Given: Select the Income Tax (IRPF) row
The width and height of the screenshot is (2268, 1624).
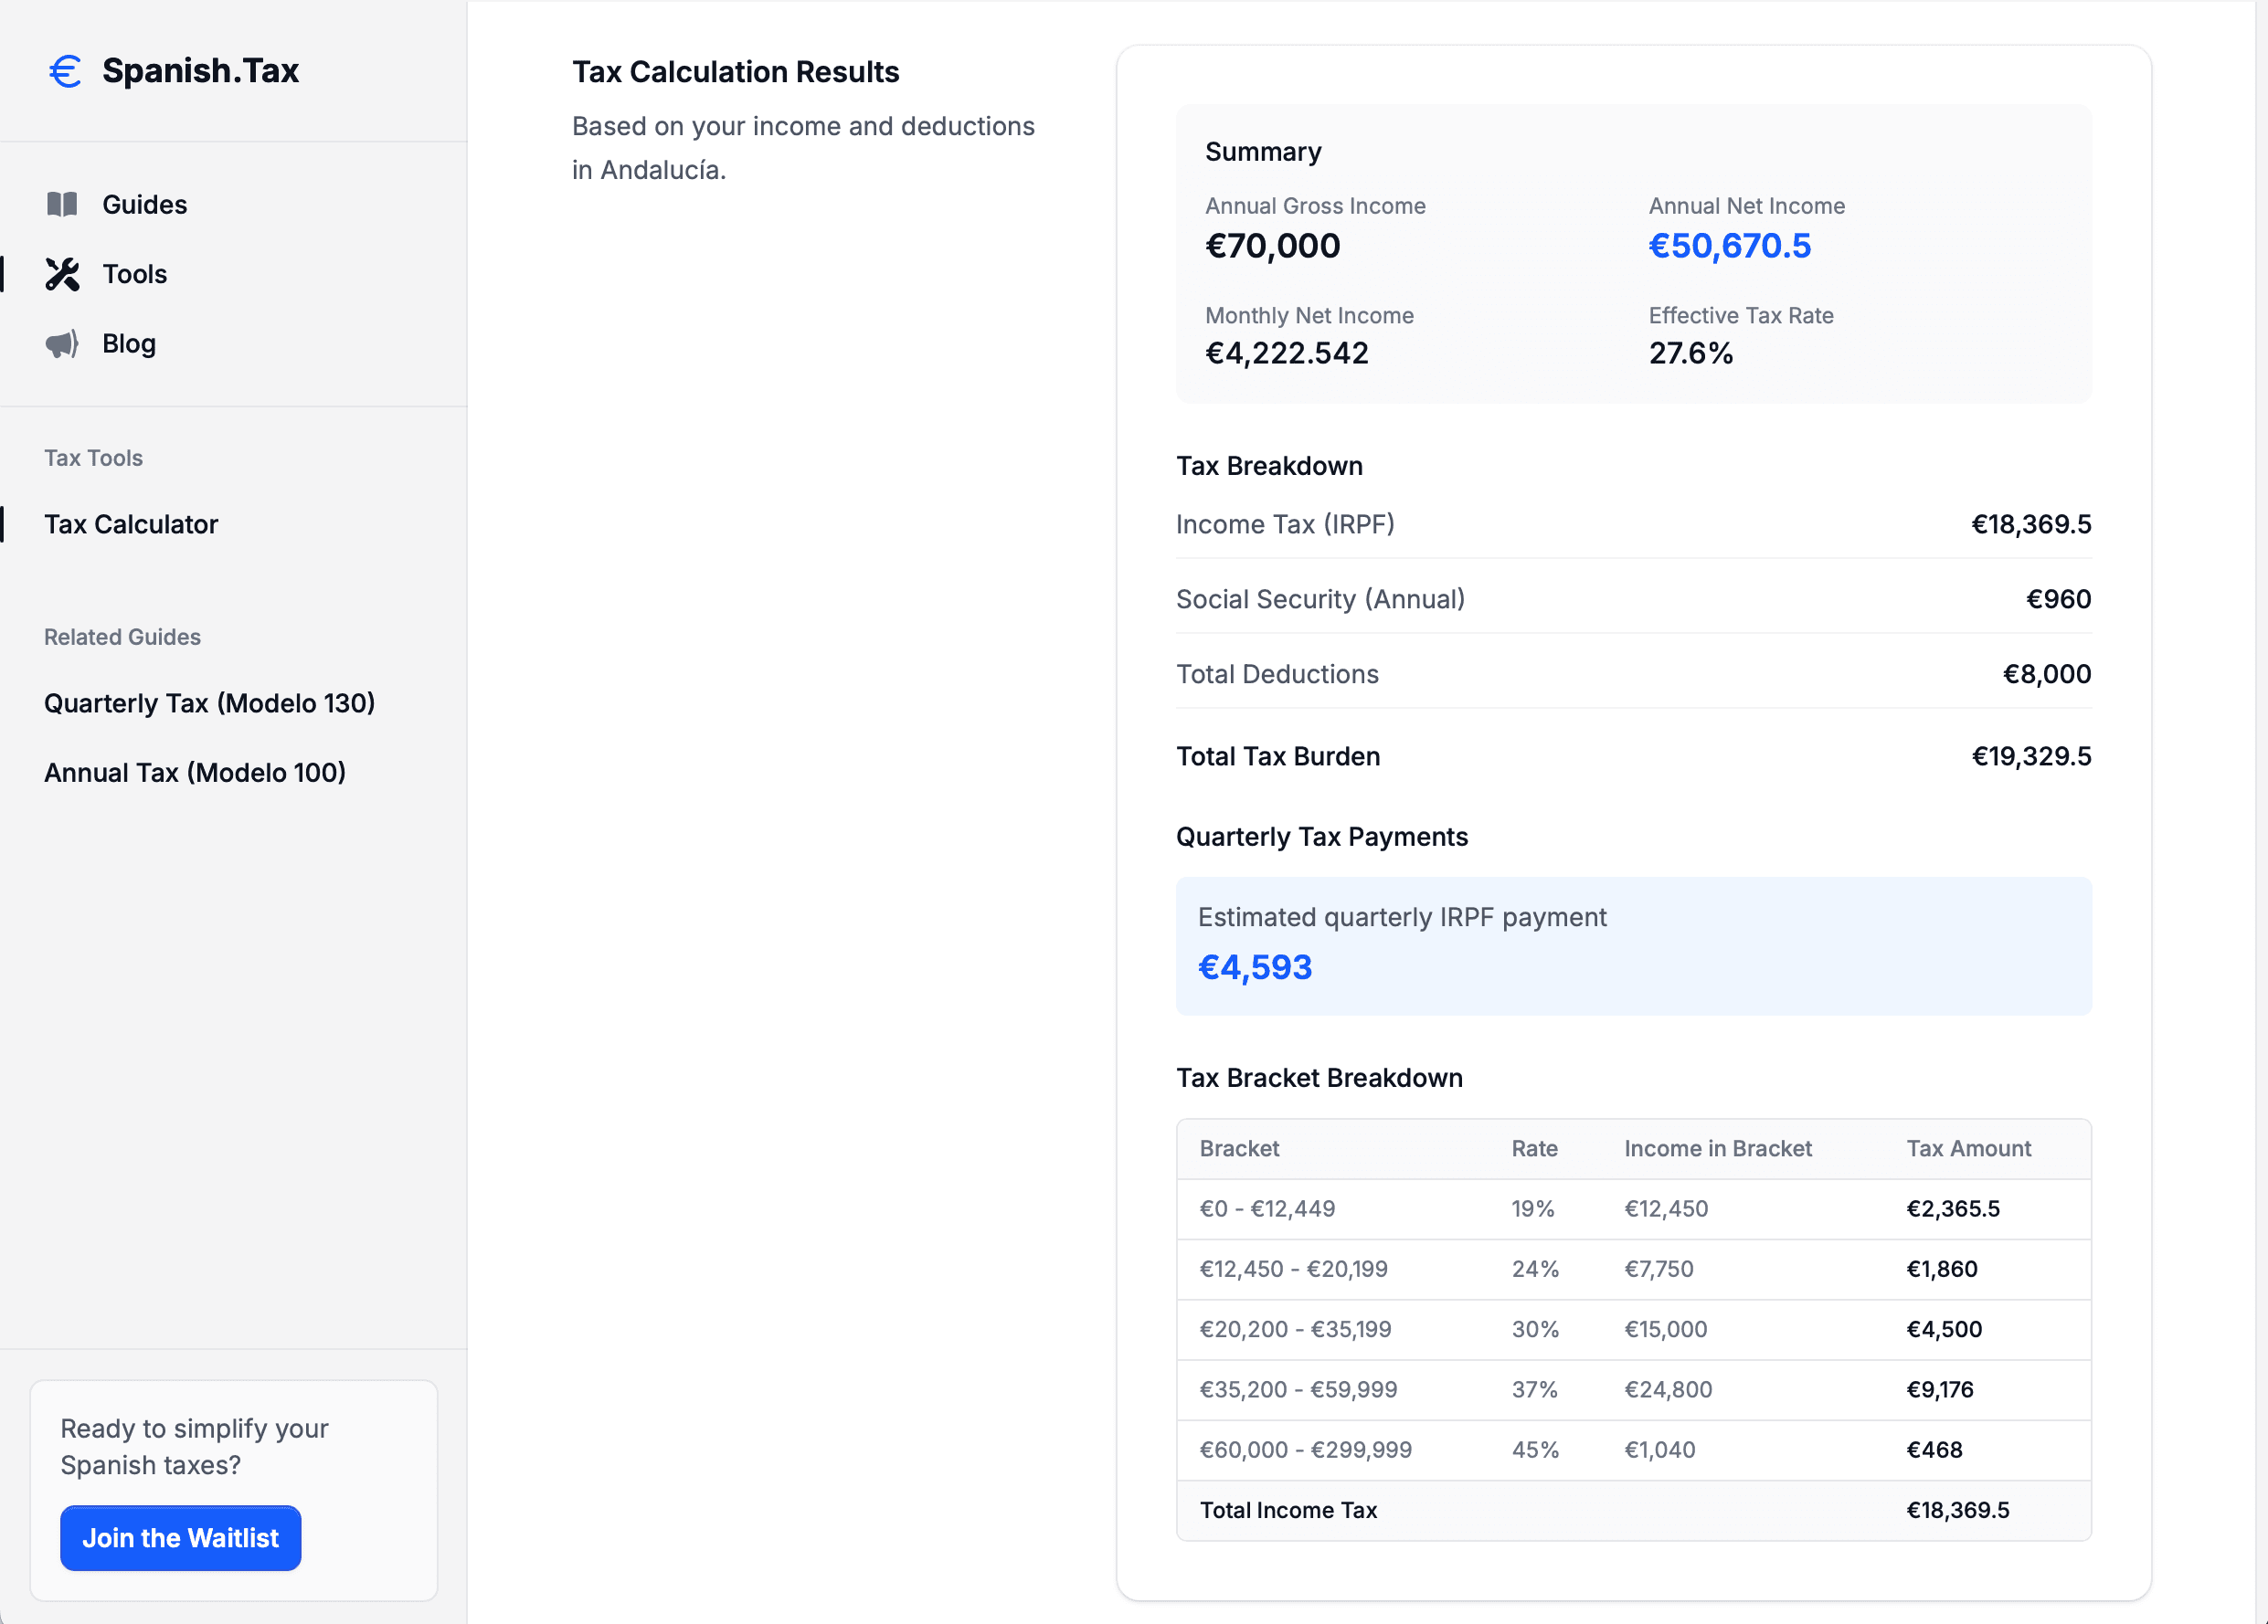Looking at the screenshot, I should click(1633, 523).
